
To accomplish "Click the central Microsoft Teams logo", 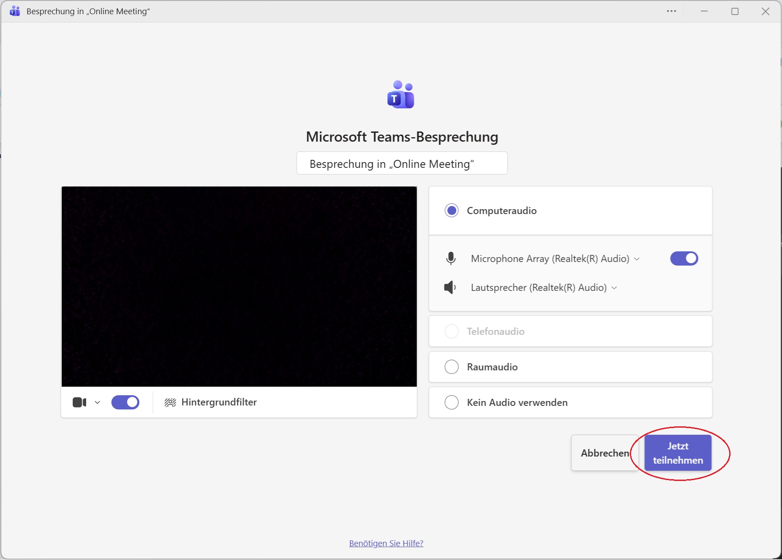I will point(401,95).
